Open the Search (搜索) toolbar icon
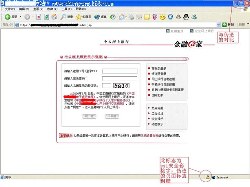Image resolution: width=250 pixels, height=187 pixels. click(x=64, y=17)
